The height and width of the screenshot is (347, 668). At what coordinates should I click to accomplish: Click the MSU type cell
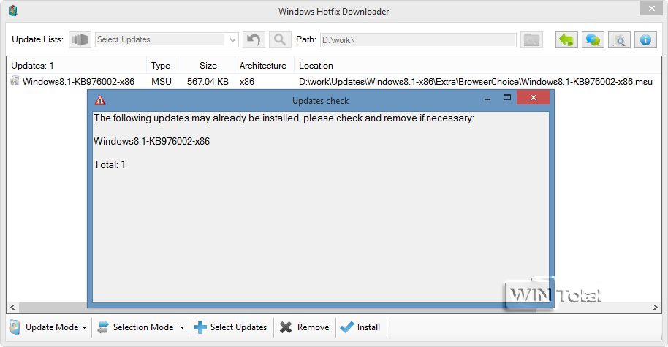click(x=162, y=81)
